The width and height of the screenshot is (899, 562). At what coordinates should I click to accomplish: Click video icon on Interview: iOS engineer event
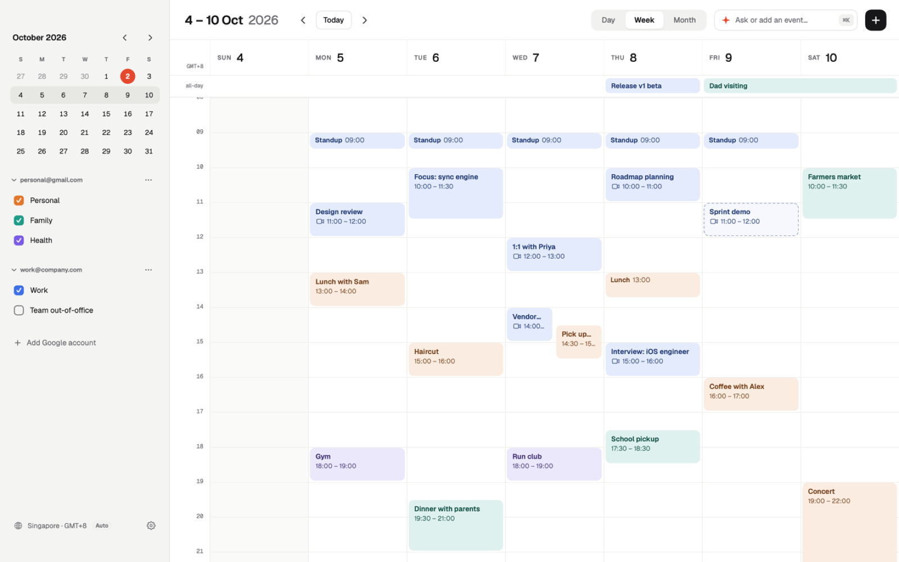tap(615, 361)
